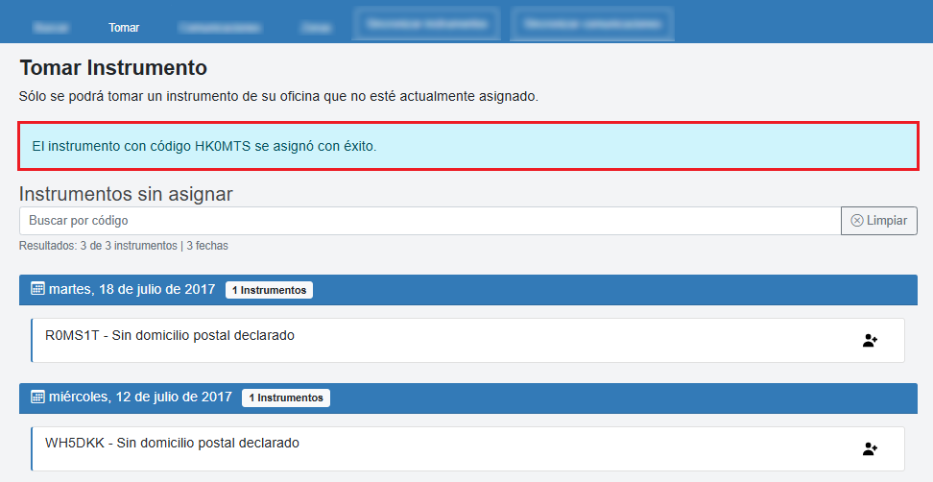Viewport: 933px width, 482px height.
Task: Click '1 Instrumentos' badge for miércoles 12
Action: (x=285, y=398)
